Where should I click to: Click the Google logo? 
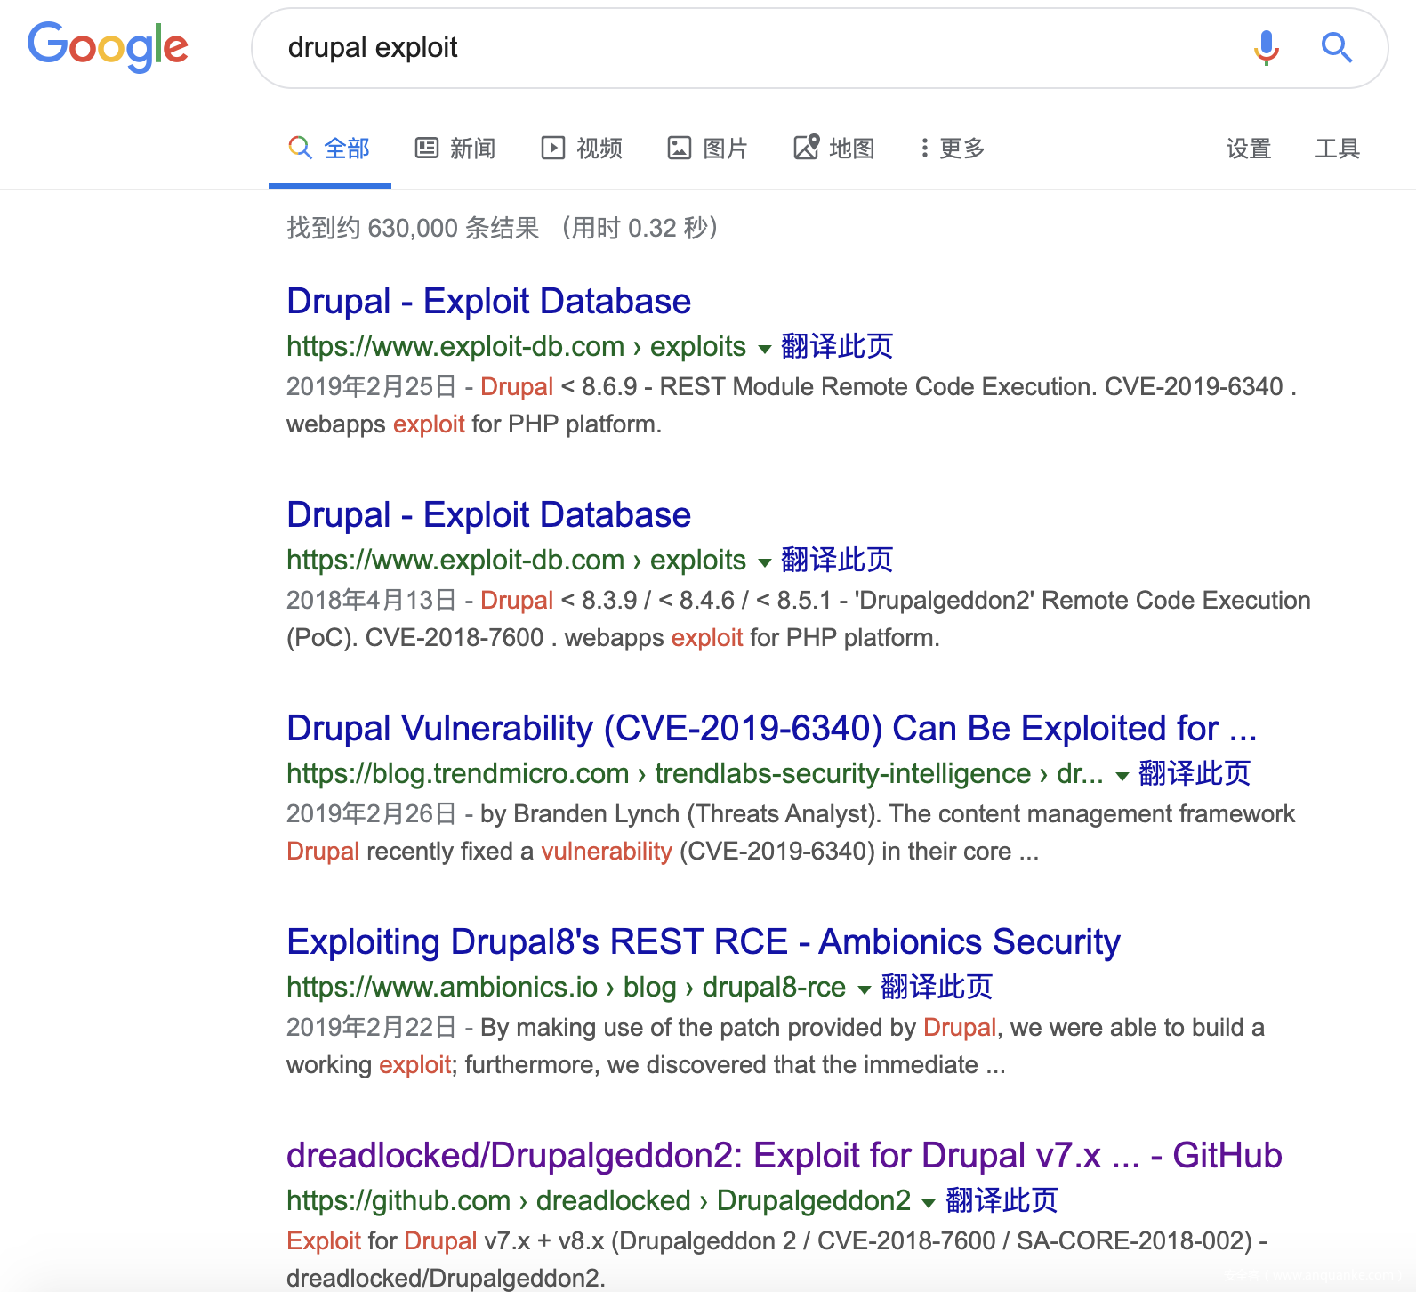tap(108, 46)
